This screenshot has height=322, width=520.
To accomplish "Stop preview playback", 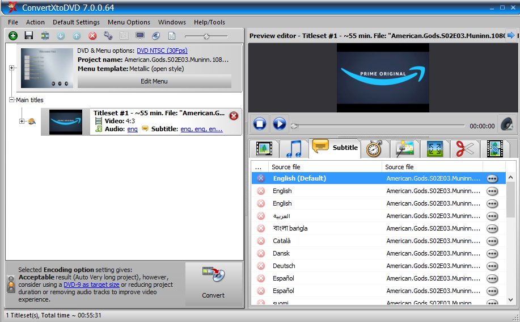I will tap(260, 124).
